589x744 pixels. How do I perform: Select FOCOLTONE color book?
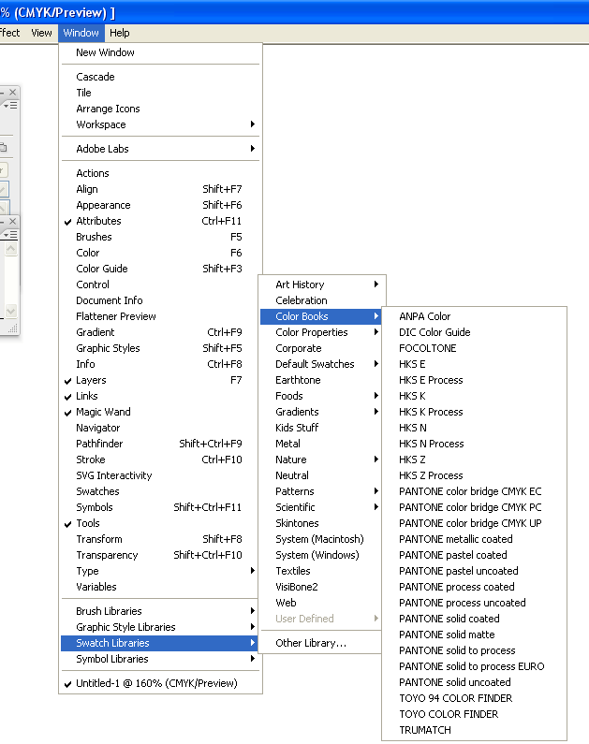474,348
